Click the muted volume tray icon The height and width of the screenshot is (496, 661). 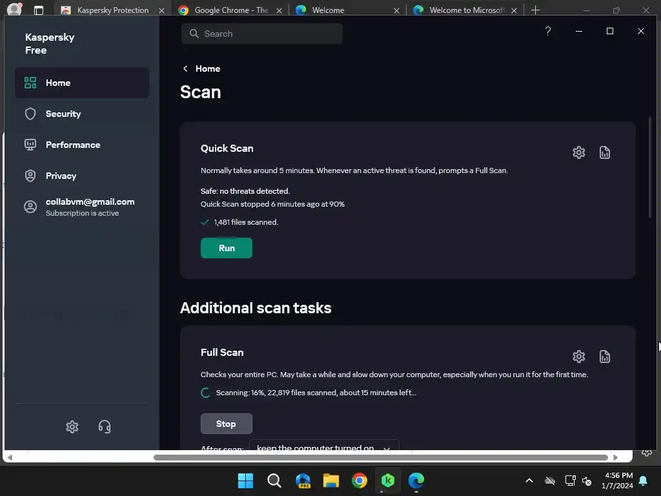[x=587, y=480]
